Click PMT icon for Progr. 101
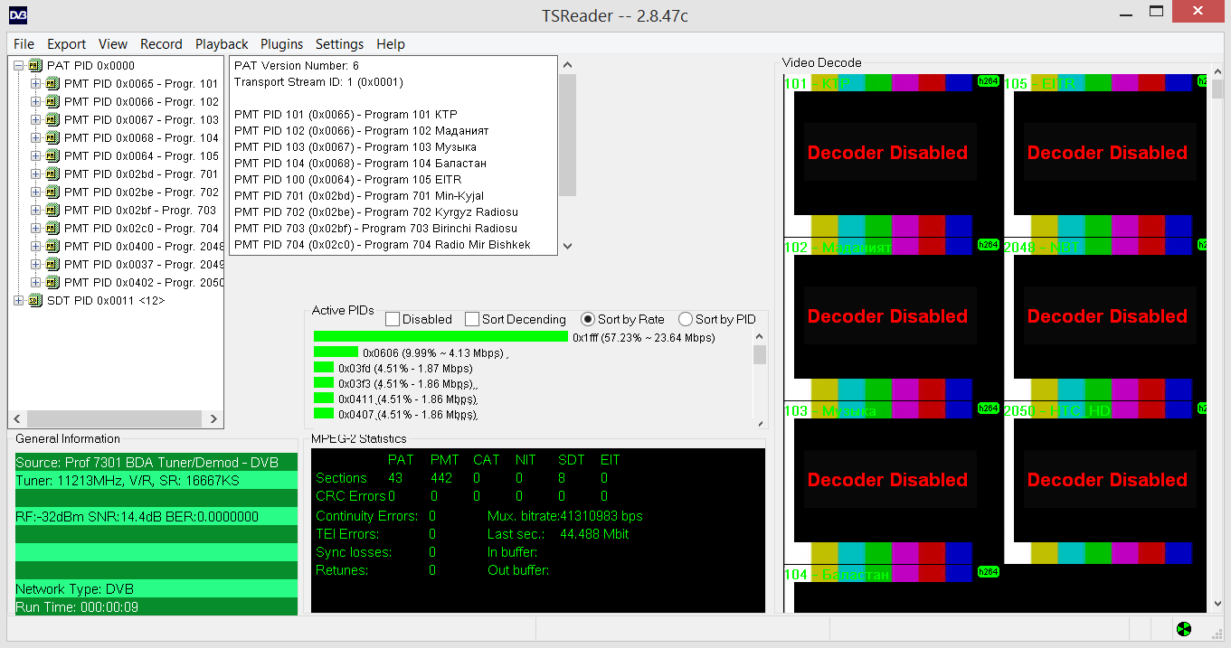The width and height of the screenshot is (1231, 648). [x=52, y=83]
